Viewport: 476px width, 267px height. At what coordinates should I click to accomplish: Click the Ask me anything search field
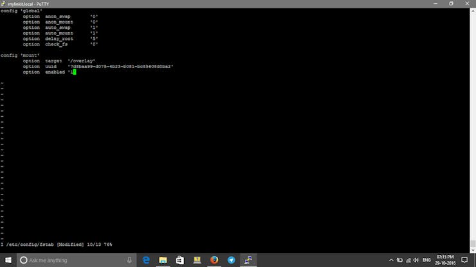pos(76,260)
